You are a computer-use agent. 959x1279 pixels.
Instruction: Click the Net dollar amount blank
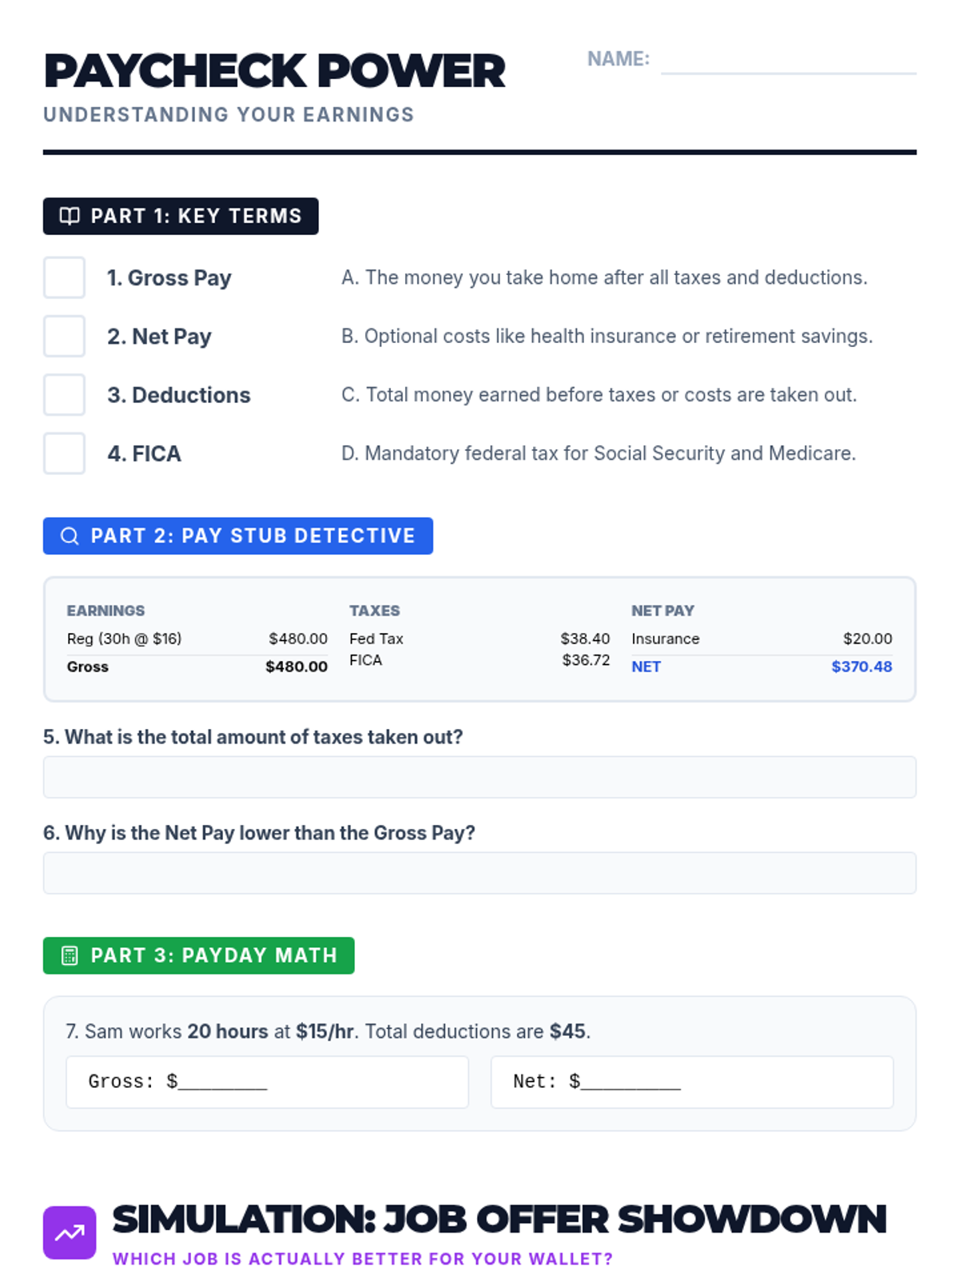(x=631, y=1082)
